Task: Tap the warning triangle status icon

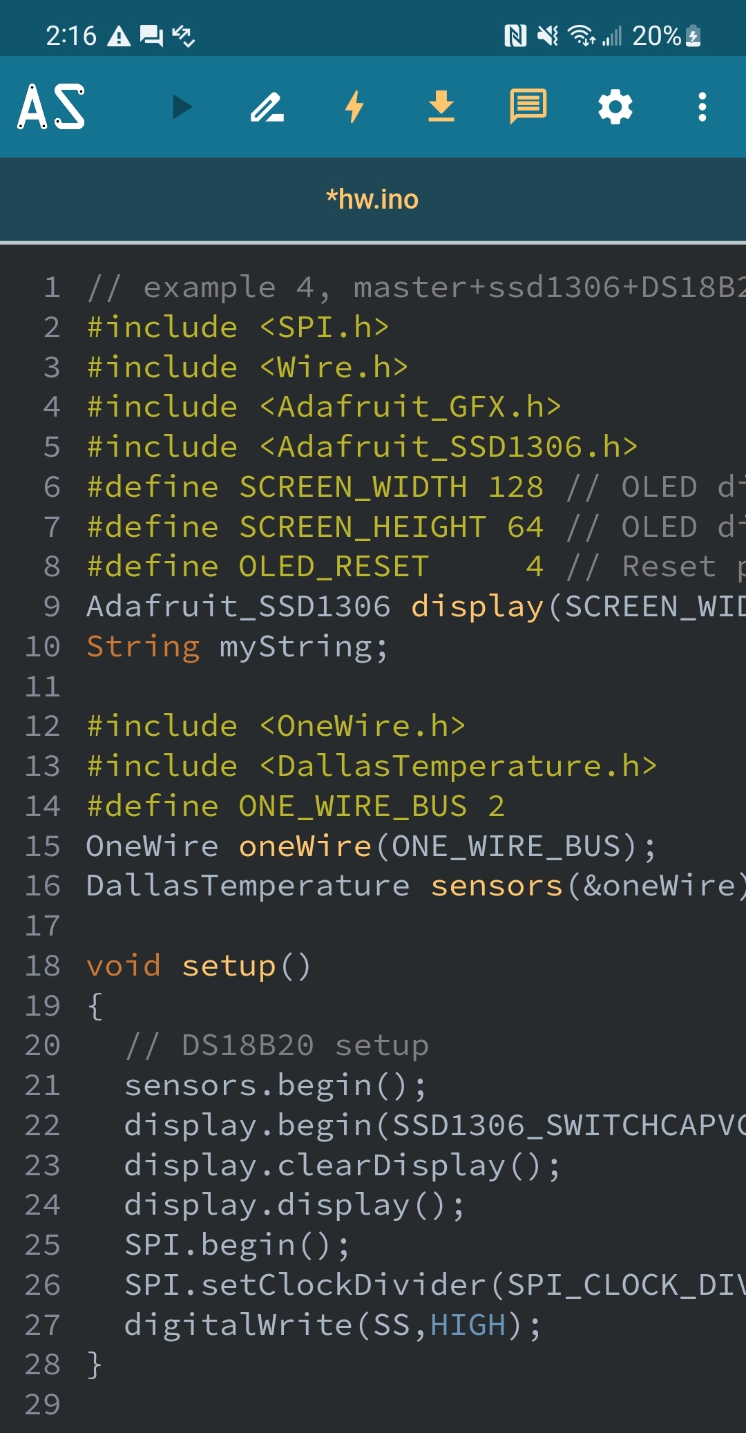Action: (119, 36)
